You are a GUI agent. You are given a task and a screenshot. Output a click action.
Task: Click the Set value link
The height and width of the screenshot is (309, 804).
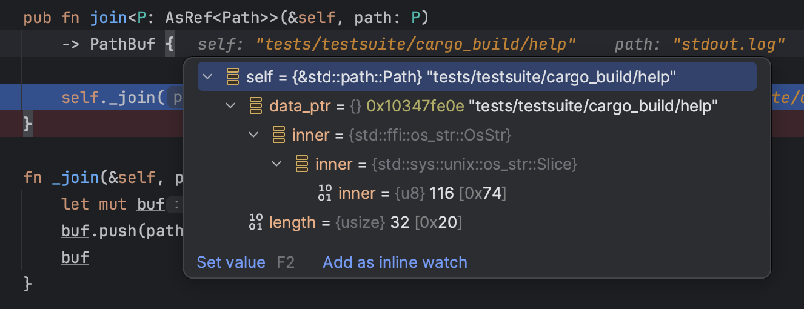[x=231, y=262]
